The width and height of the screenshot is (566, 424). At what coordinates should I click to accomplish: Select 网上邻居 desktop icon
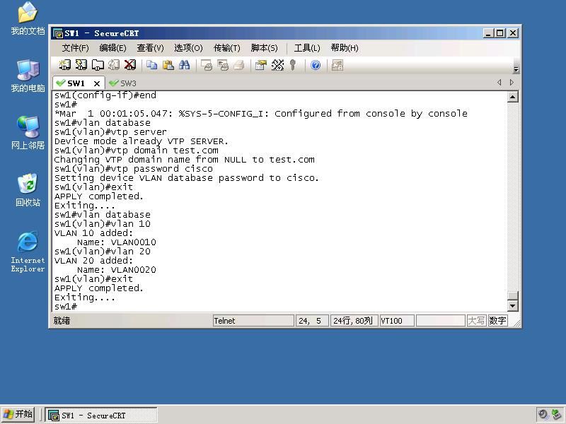(x=28, y=133)
